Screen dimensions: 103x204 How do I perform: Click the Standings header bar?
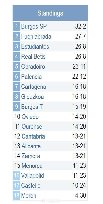click(x=50, y=13)
